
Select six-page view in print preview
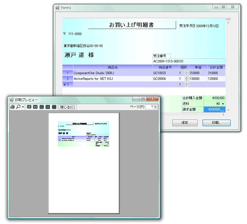point(54,107)
